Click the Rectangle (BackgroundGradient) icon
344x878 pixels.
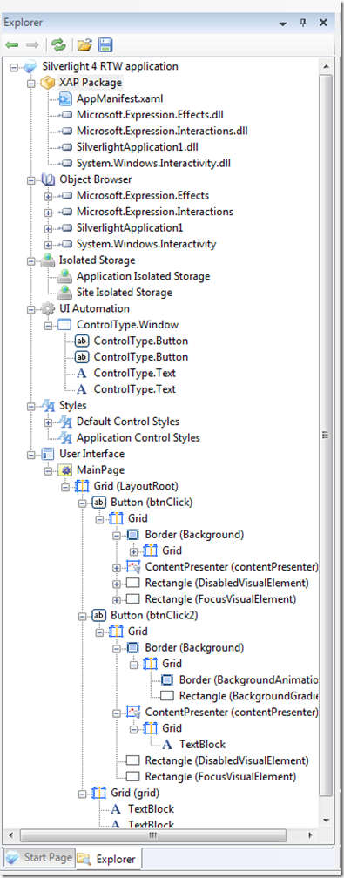(167, 696)
